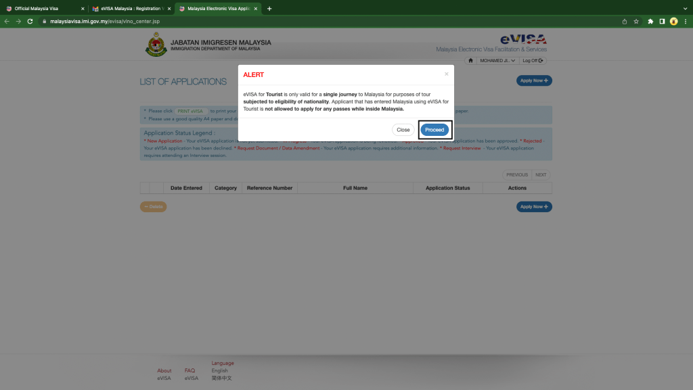Click the top Apply Now button
Image resolution: width=693 pixels, height=390 pixels.
coord(534,80)
